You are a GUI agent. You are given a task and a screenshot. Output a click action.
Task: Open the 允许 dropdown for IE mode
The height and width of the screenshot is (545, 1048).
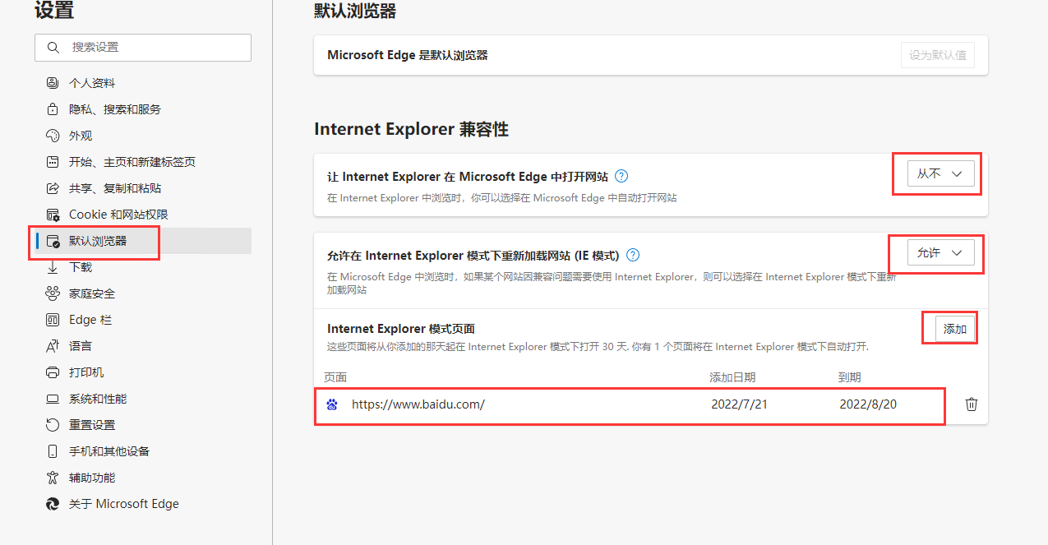pyautogui.click(x=941, y=253)
